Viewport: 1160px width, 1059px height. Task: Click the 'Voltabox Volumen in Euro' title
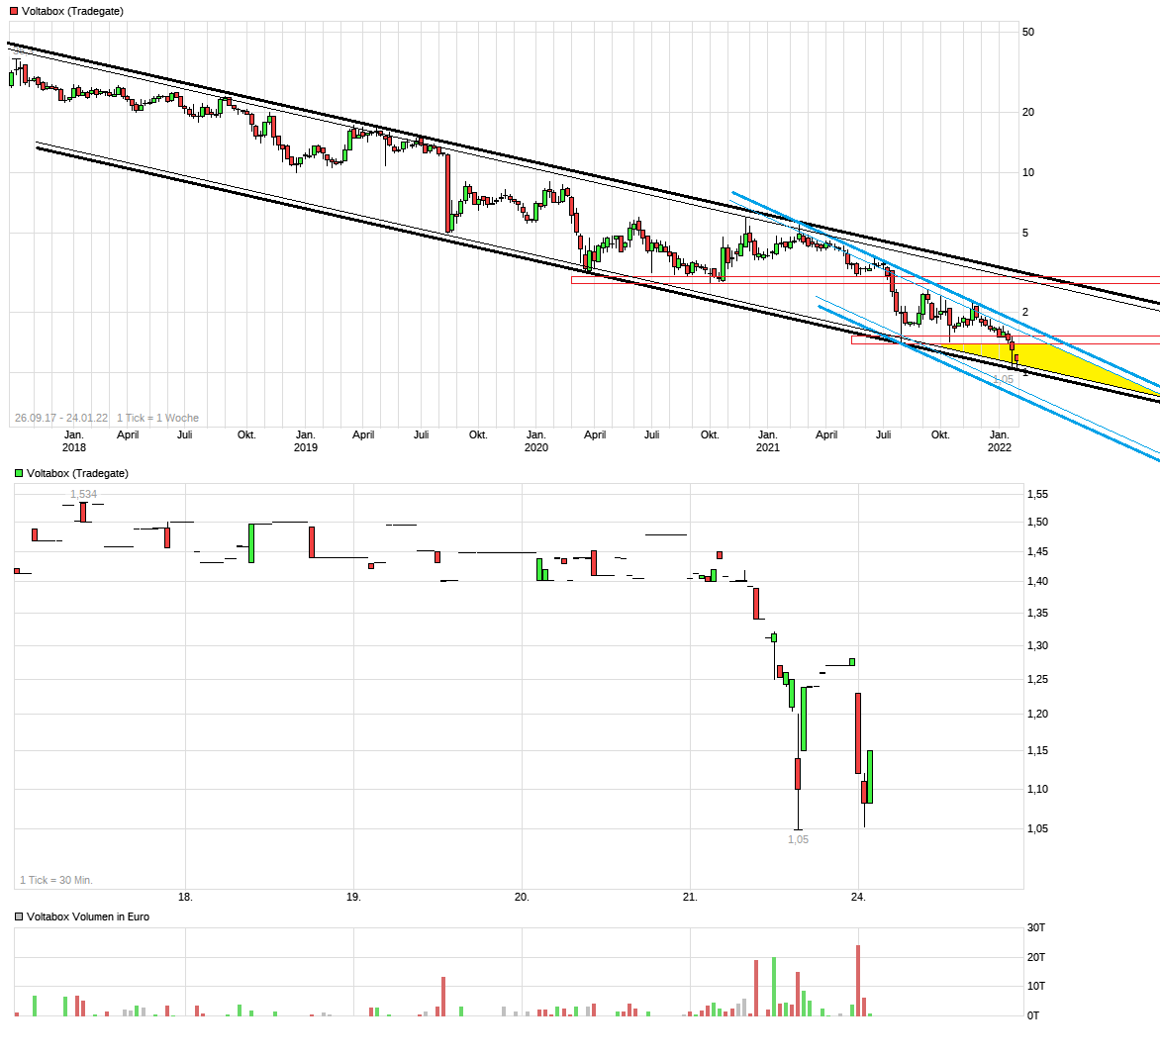(88, 916)
